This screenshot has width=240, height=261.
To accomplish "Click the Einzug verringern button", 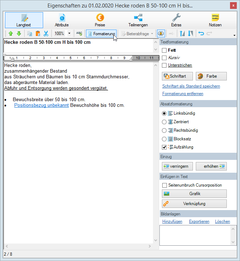I will [177, 166].
